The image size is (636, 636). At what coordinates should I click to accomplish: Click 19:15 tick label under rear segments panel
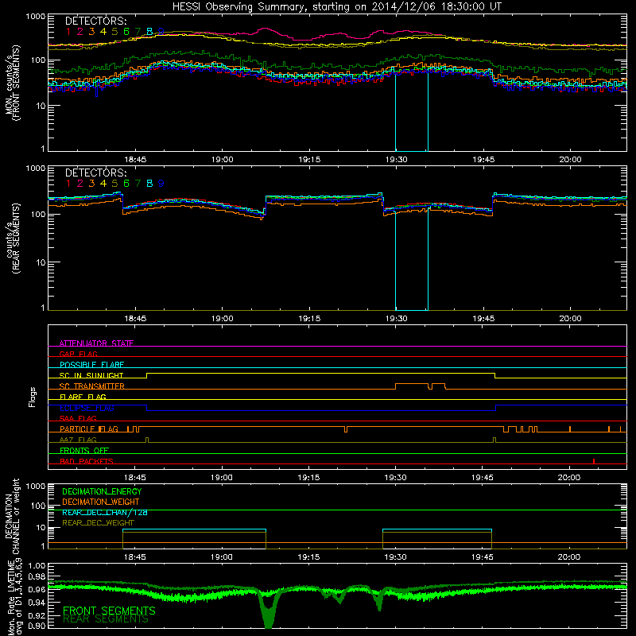point(309,319)
